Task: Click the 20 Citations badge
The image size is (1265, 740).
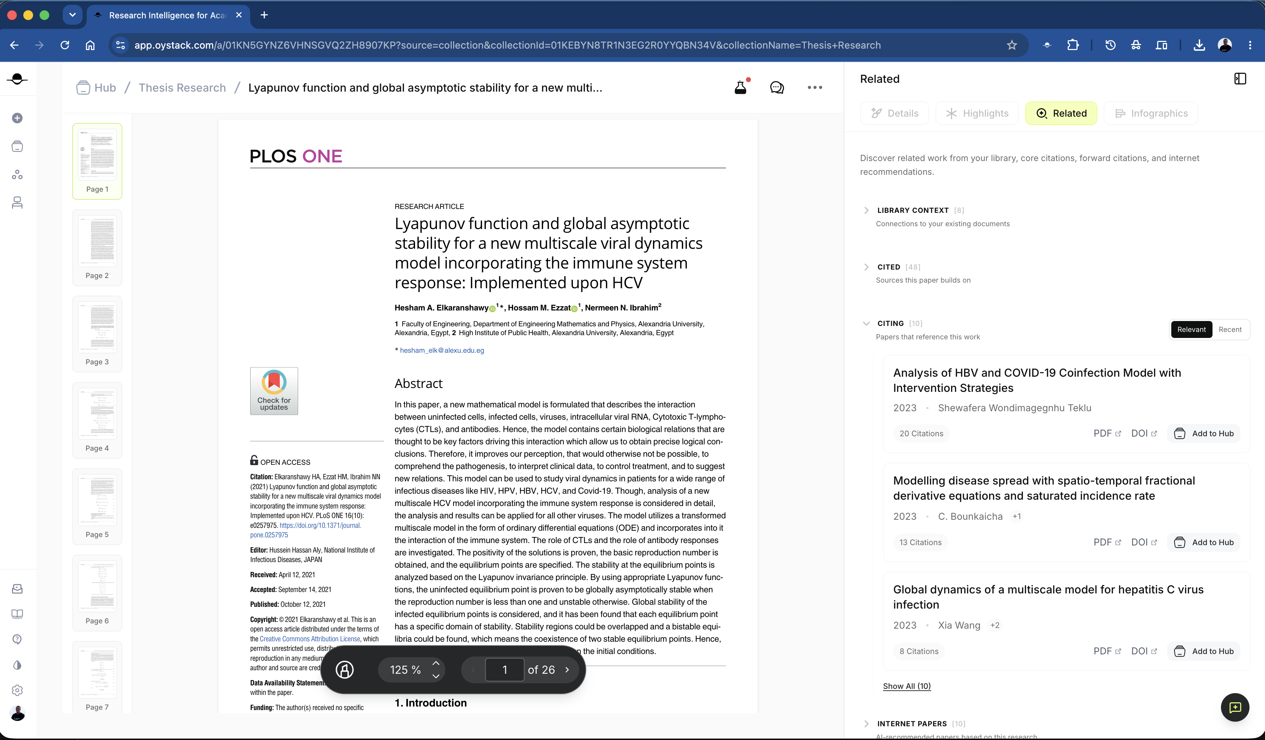Action: click(921, 433)
